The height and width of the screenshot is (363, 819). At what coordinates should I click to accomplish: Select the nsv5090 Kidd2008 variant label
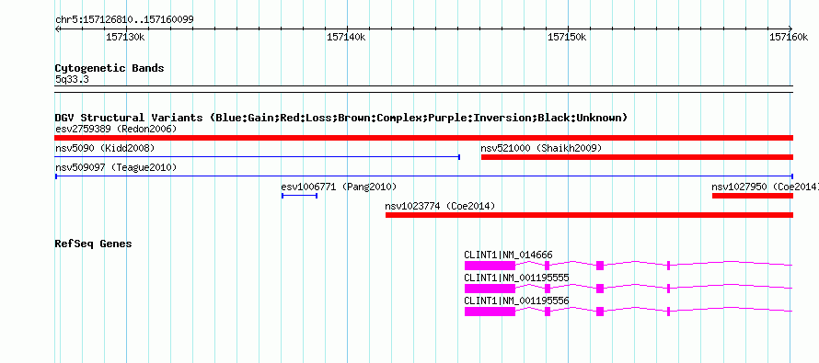tap(105, 149)
